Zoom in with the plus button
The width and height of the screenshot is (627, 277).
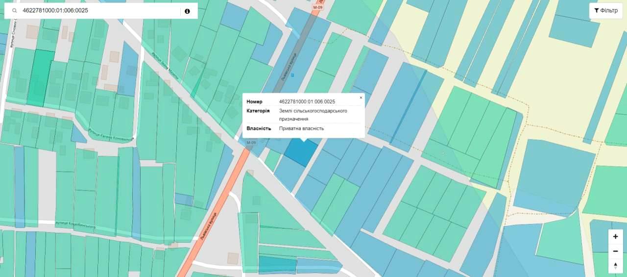[x=615, y=236]
